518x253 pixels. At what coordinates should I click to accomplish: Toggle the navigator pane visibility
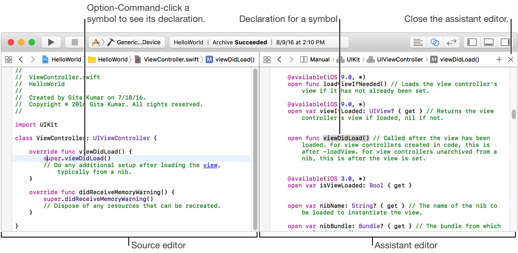click(x=472, y=42)
